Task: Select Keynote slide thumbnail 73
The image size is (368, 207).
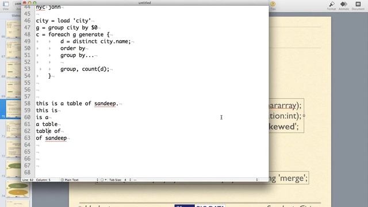Action: (14, 169)
